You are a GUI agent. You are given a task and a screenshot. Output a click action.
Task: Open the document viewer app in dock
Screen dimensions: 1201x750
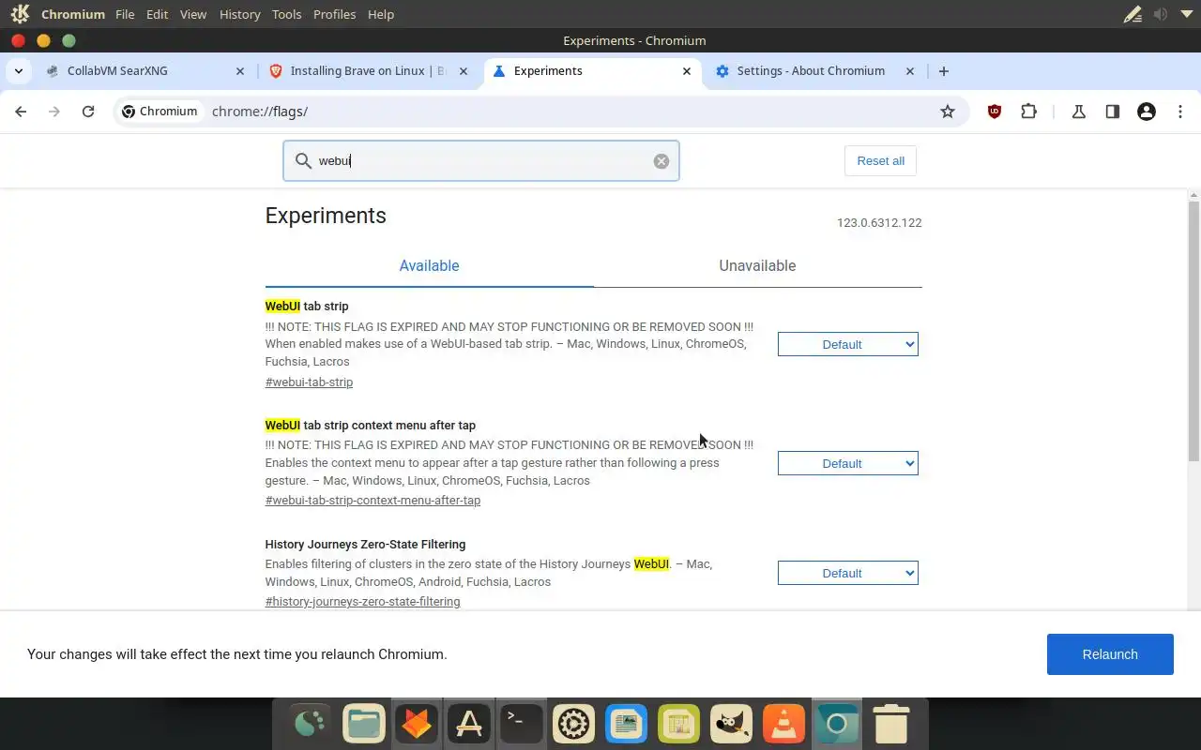tap(626, 724)
